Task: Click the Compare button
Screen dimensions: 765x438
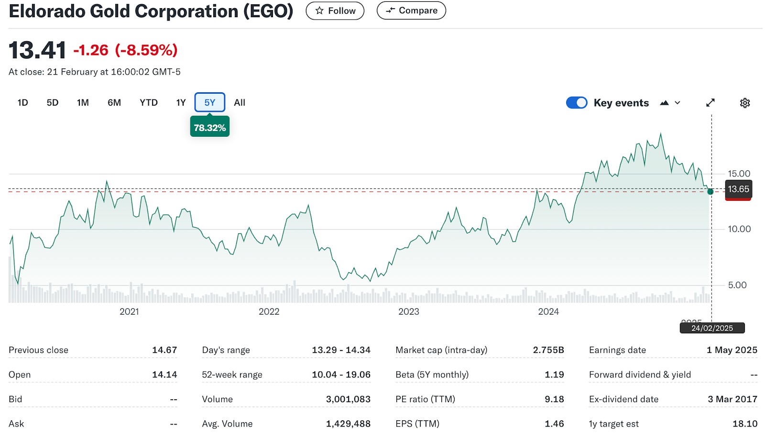Action: (x=411, y=11)
